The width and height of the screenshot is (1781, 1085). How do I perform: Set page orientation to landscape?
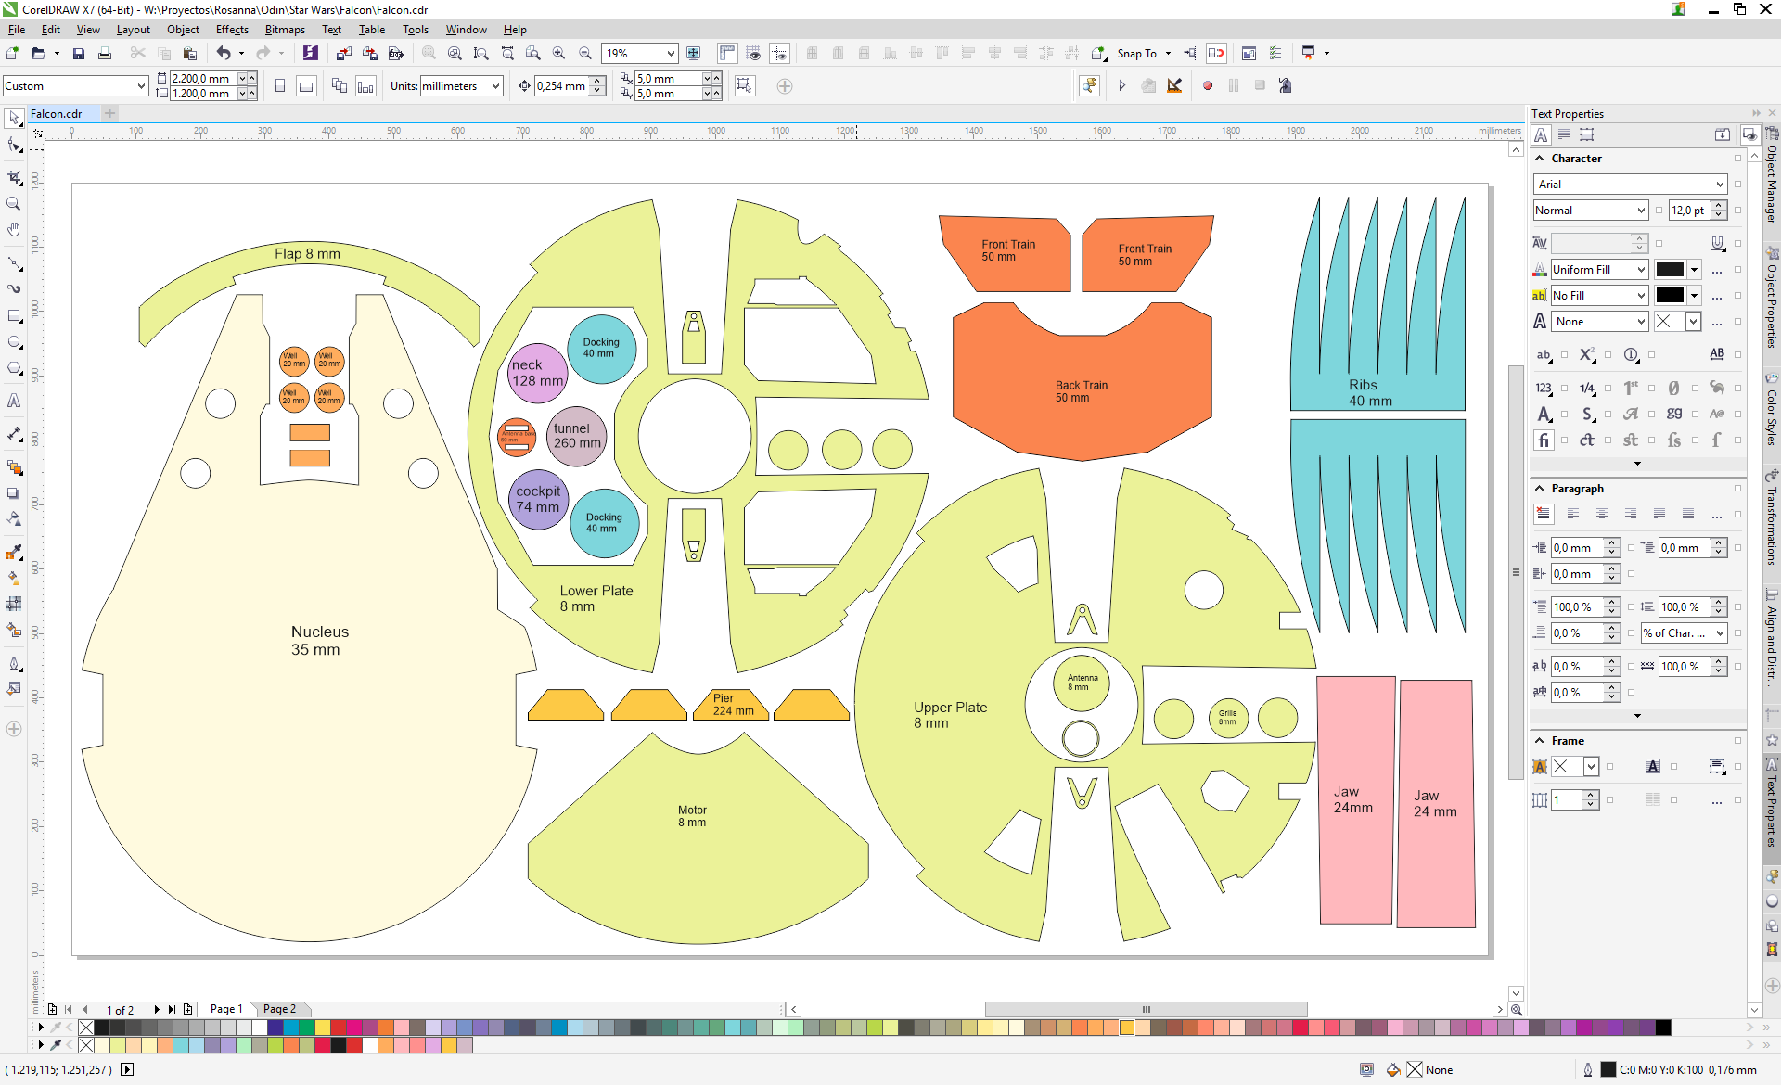306,86
